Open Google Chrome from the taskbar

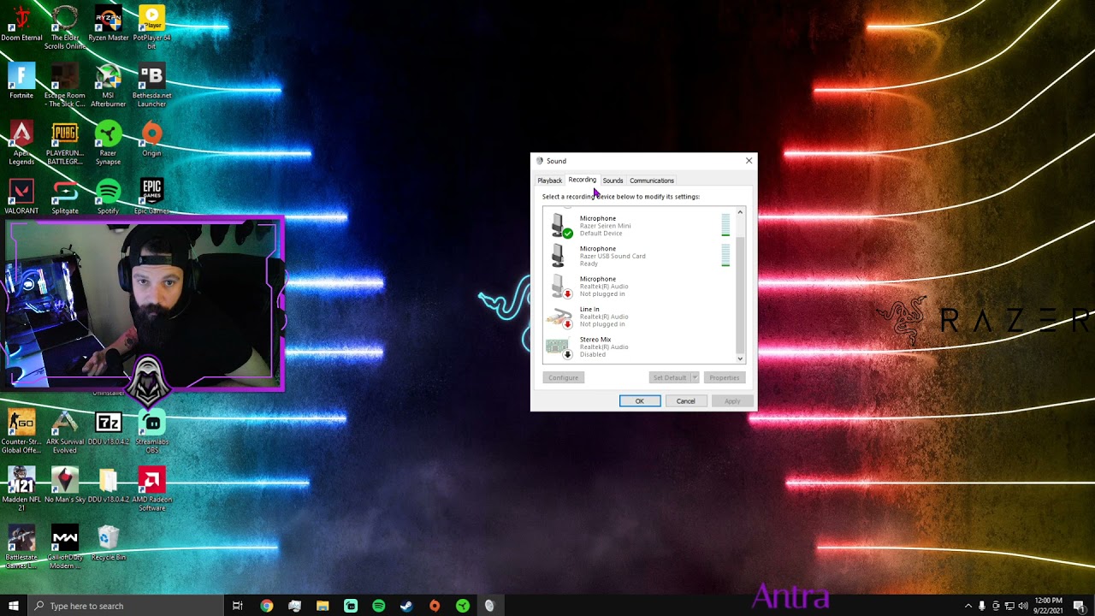pos(267,606)
